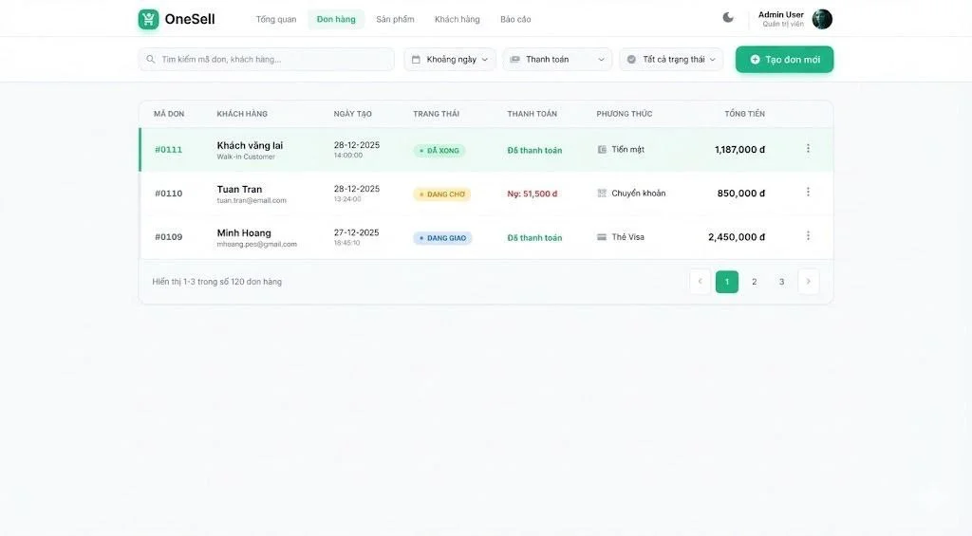Navigate to the Báo cáo tab
The width and height of the screenshot is (972, 536).
515,19
